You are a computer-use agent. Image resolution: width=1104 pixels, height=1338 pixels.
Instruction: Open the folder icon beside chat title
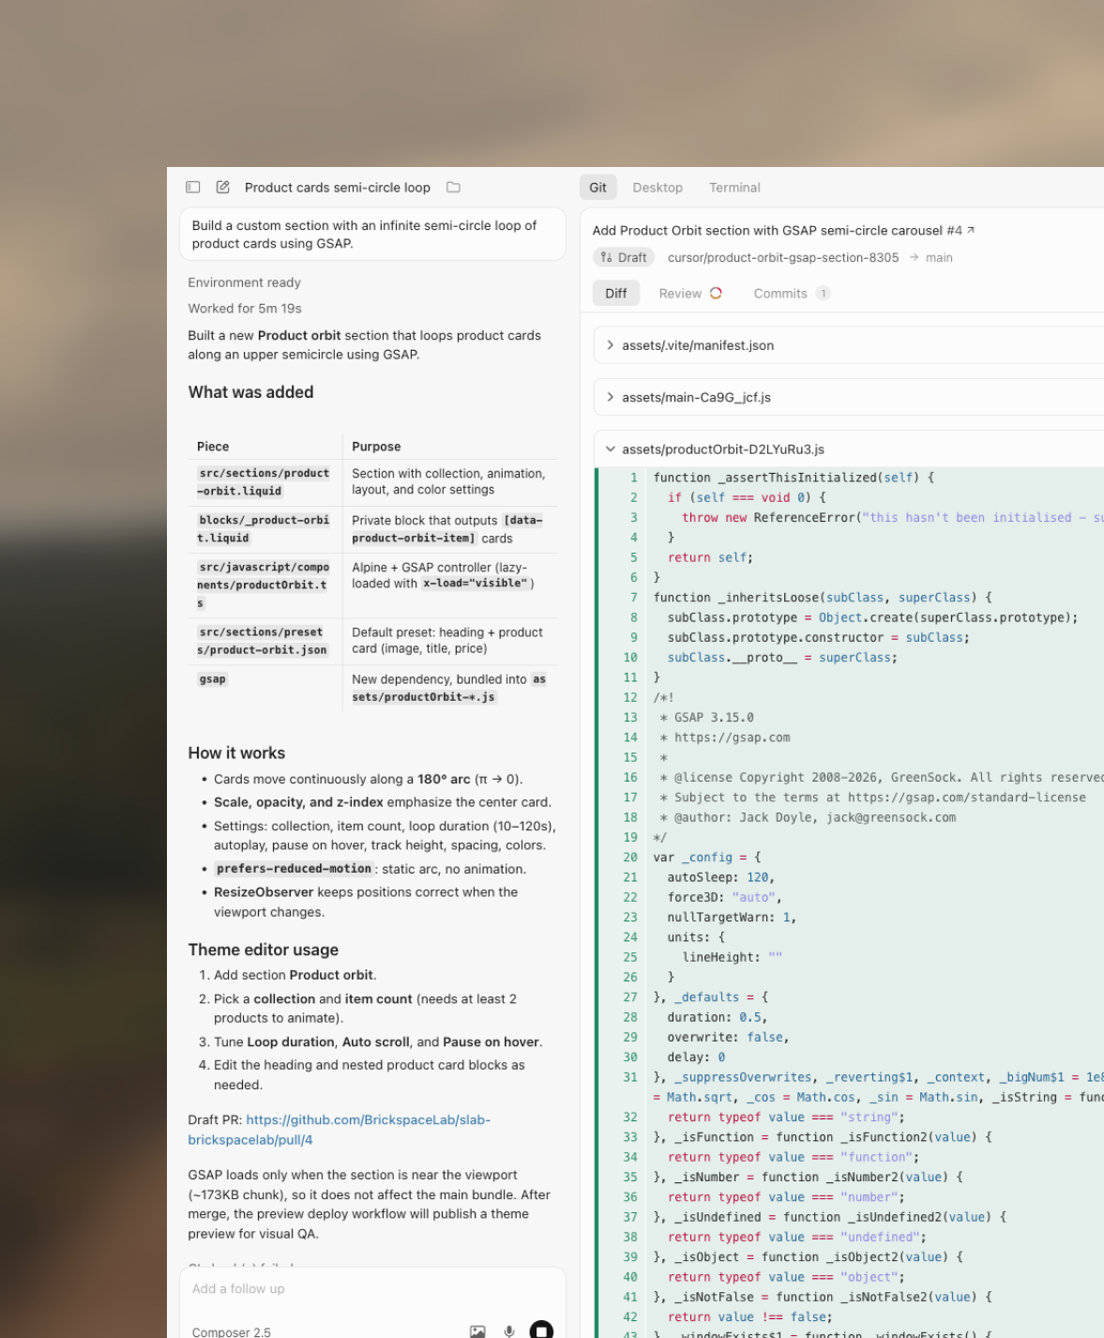click(454, 188)
